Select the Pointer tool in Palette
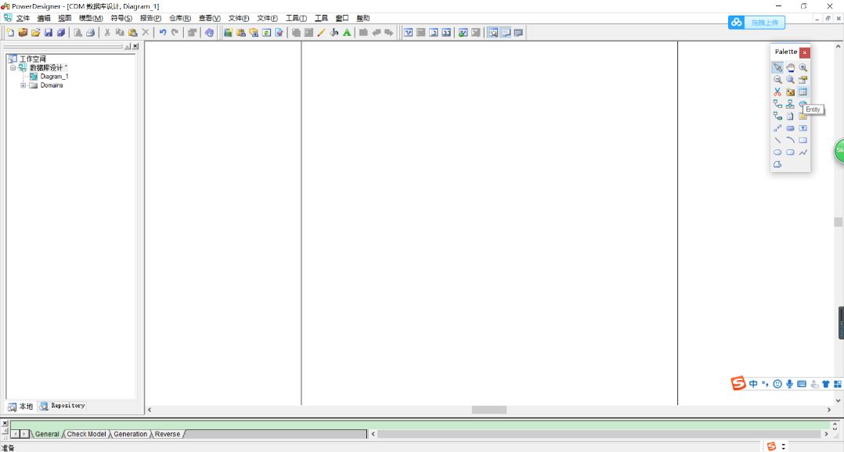 coord(777,68)
